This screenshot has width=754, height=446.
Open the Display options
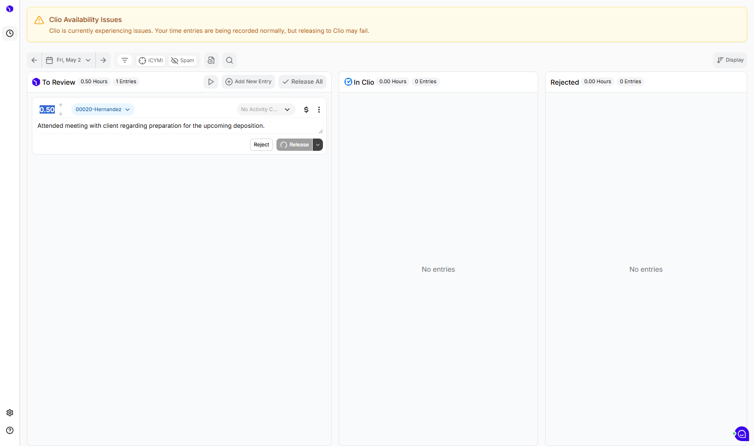coord(730,60)
